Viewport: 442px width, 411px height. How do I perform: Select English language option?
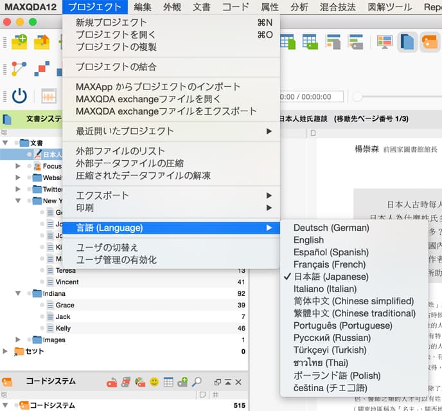(x=308, y=240)
